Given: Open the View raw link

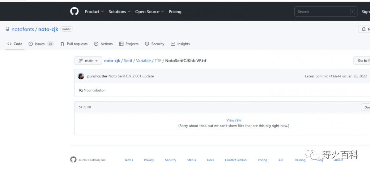Looking at the screenshot, I should [x=234, y=120].
